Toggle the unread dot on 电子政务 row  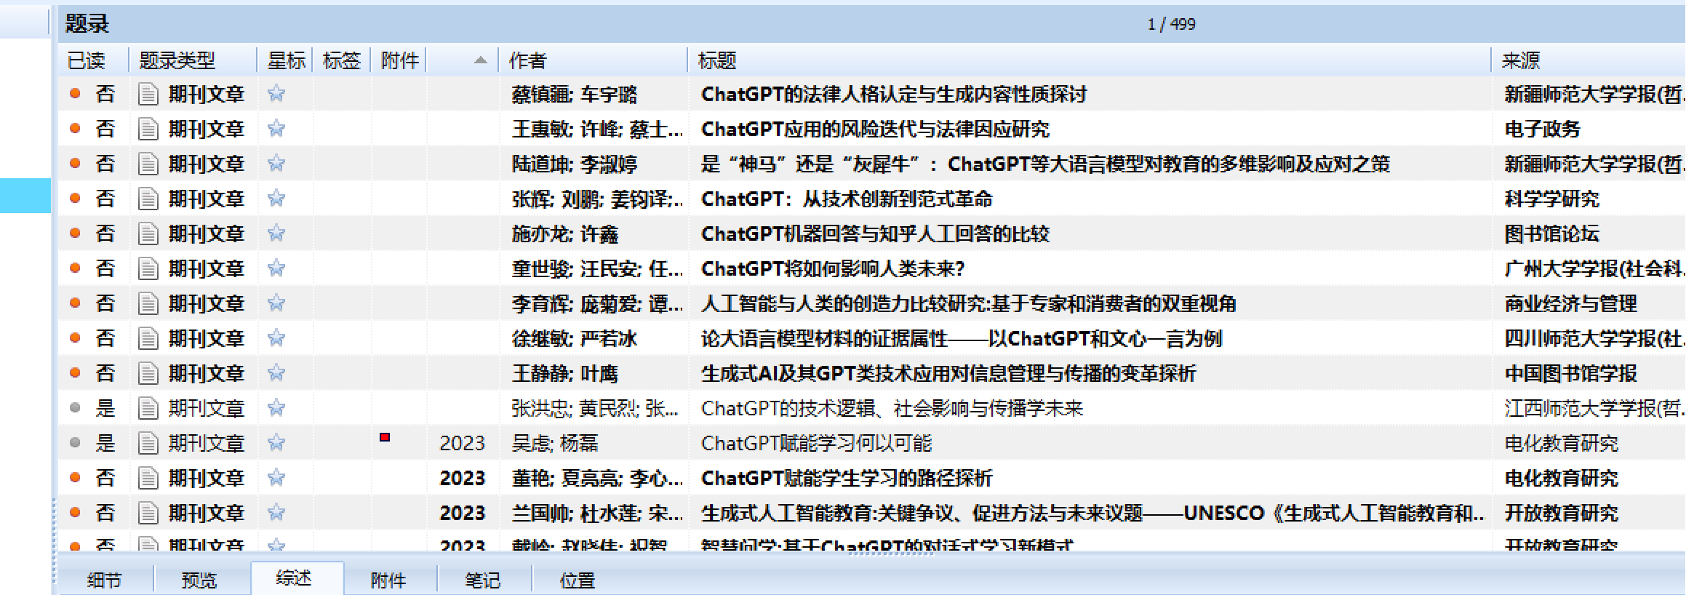click(x=75, y=128)
